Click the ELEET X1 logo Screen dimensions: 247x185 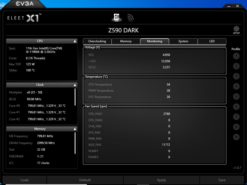pos(24,18)
